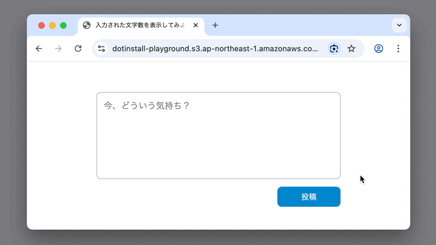436x245 pixels.
Task: Open Google Lens search in address bar
Action: 334,48
